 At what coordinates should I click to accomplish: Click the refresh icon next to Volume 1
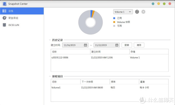coord(137,12)
